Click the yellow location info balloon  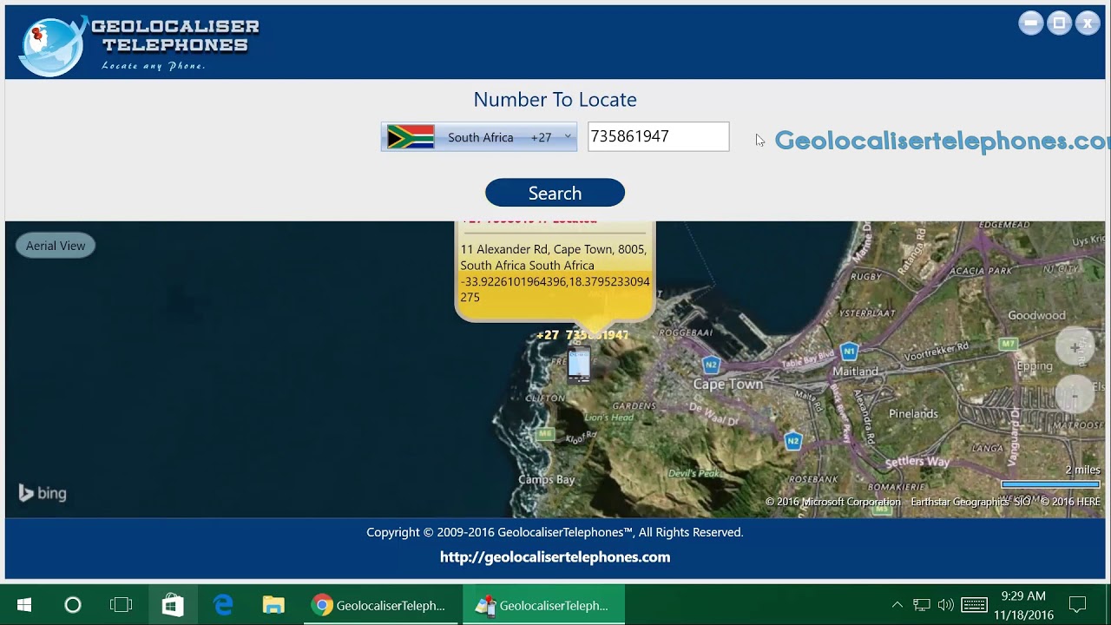[x=555, y=269]
